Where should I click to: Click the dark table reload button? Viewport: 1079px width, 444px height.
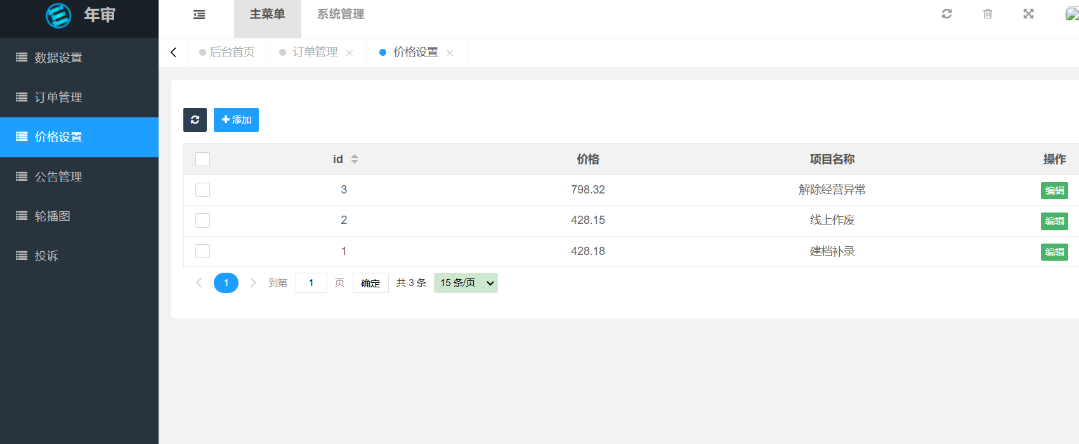(195, 120)
